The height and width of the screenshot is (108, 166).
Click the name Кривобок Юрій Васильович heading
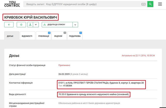pyautogui.click(x=30, y=17)
